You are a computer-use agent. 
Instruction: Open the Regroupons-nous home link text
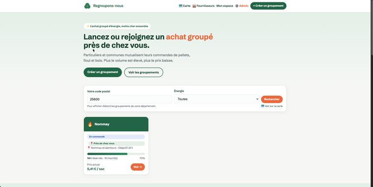(108, 6)
